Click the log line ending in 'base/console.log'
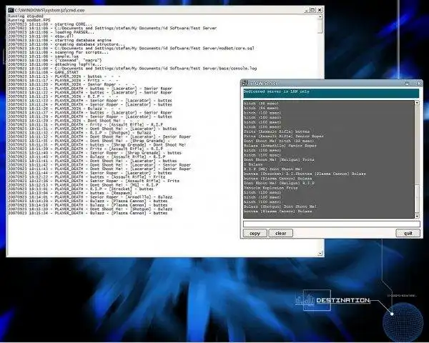The image size is (429, 343). tap(132, 69)
